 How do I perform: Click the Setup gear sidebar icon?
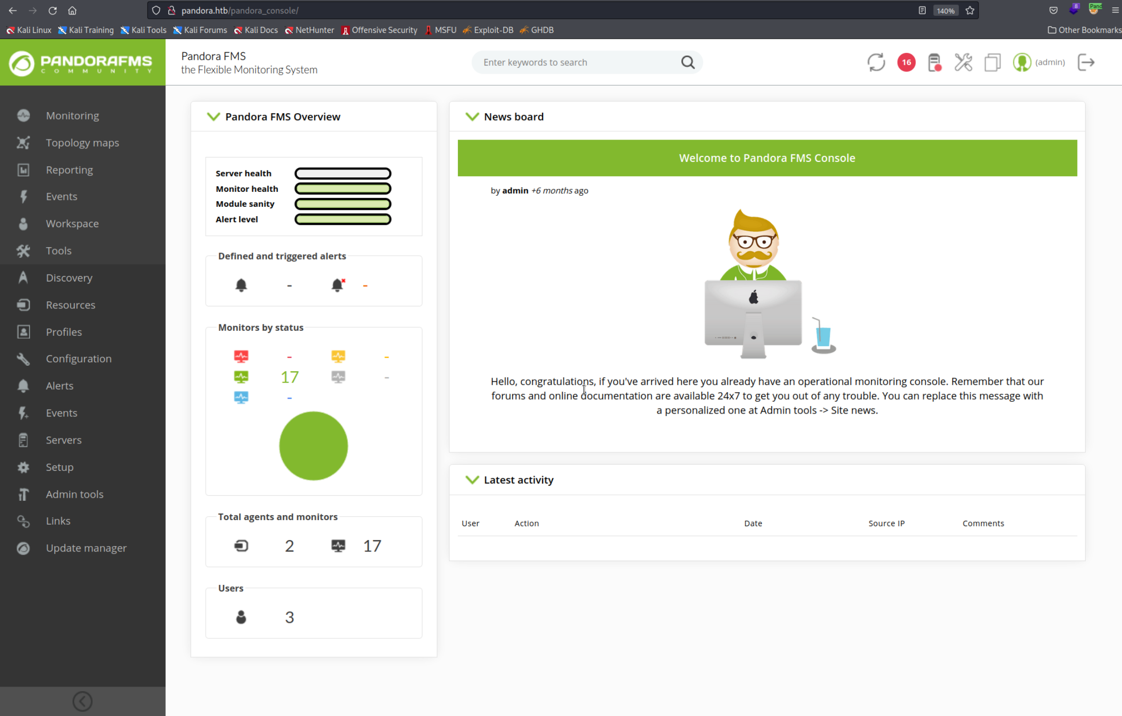[x=23, y=467]
